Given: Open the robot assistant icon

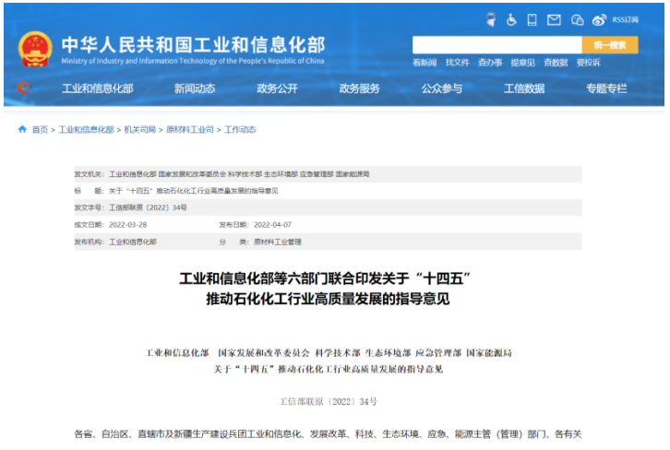Looking at the screenshot, I should tap(491, 19).
